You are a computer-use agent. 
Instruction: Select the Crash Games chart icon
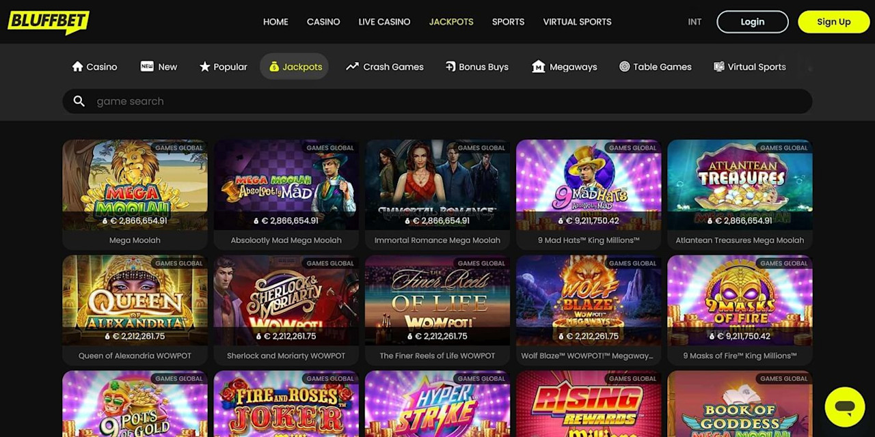(352, 66)
